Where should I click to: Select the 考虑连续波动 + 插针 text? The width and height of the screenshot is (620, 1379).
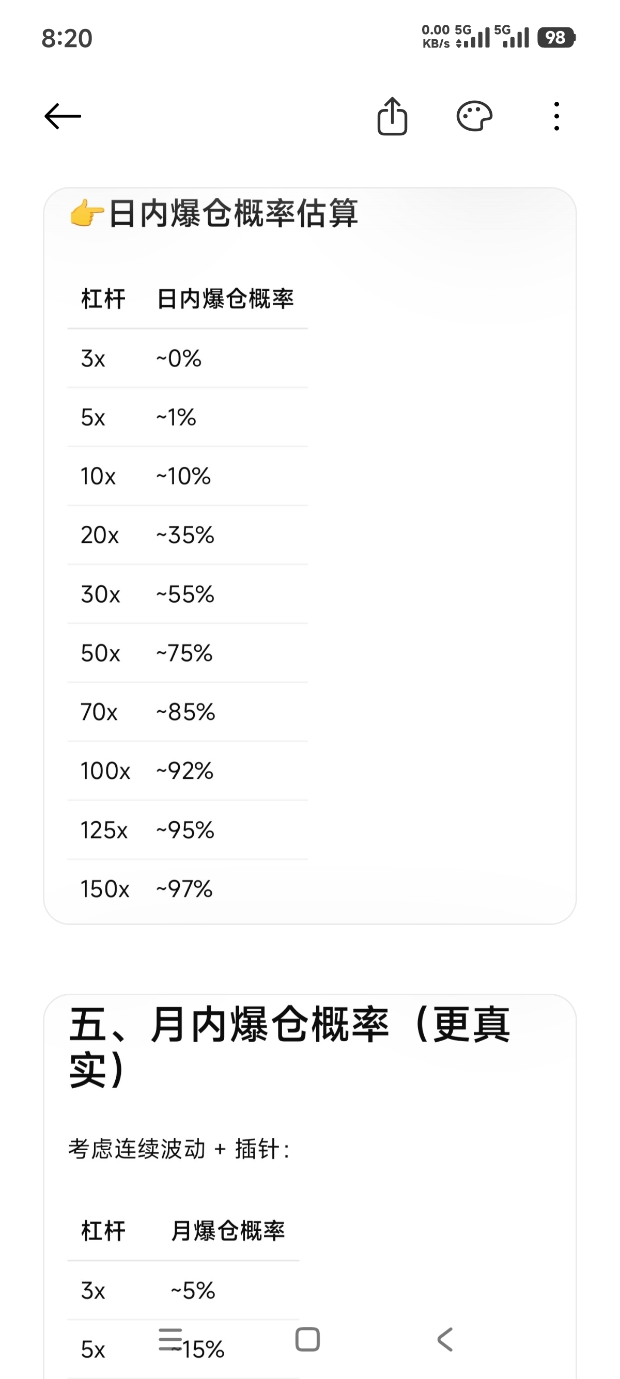[179, 1149]
